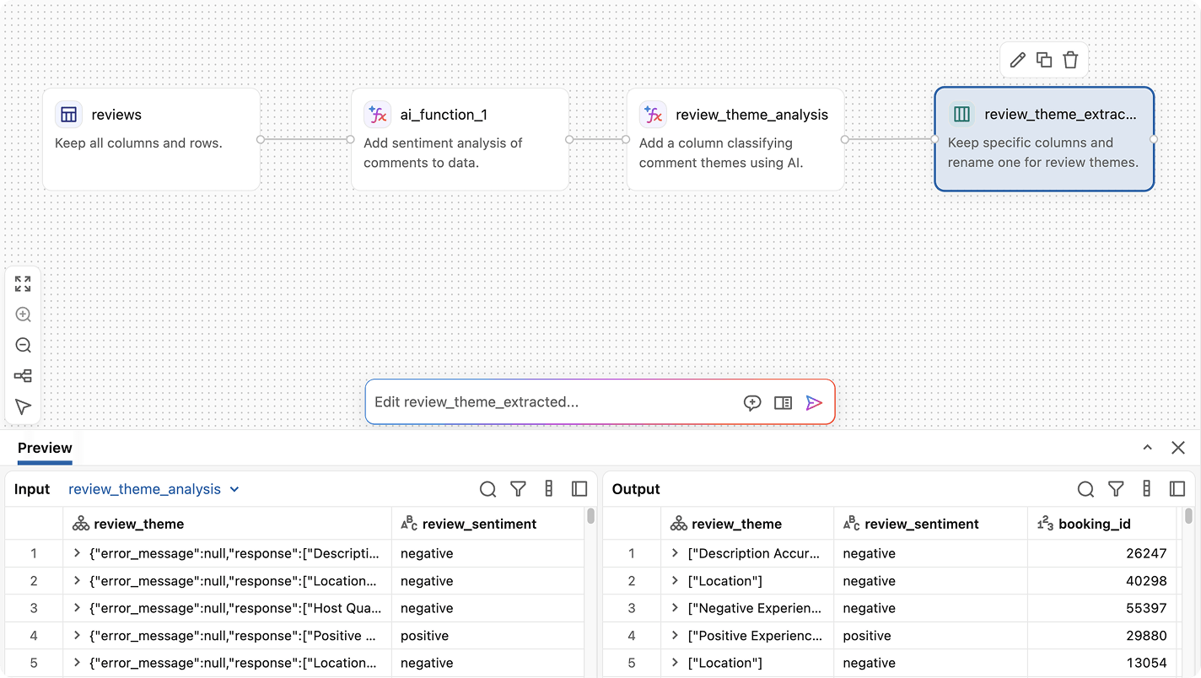1201x678 pixels.
Task: Switch to the Preview tab
Action: coord(45,448)
